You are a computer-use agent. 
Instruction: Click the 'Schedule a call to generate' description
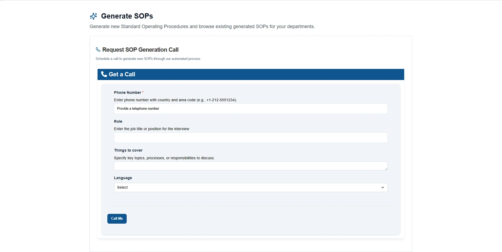(x=148, y=59)
